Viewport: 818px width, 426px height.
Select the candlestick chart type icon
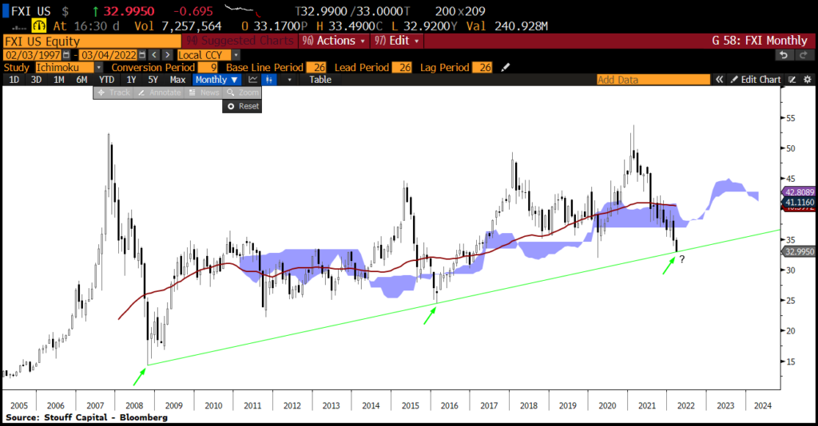(x=269, y=80)
